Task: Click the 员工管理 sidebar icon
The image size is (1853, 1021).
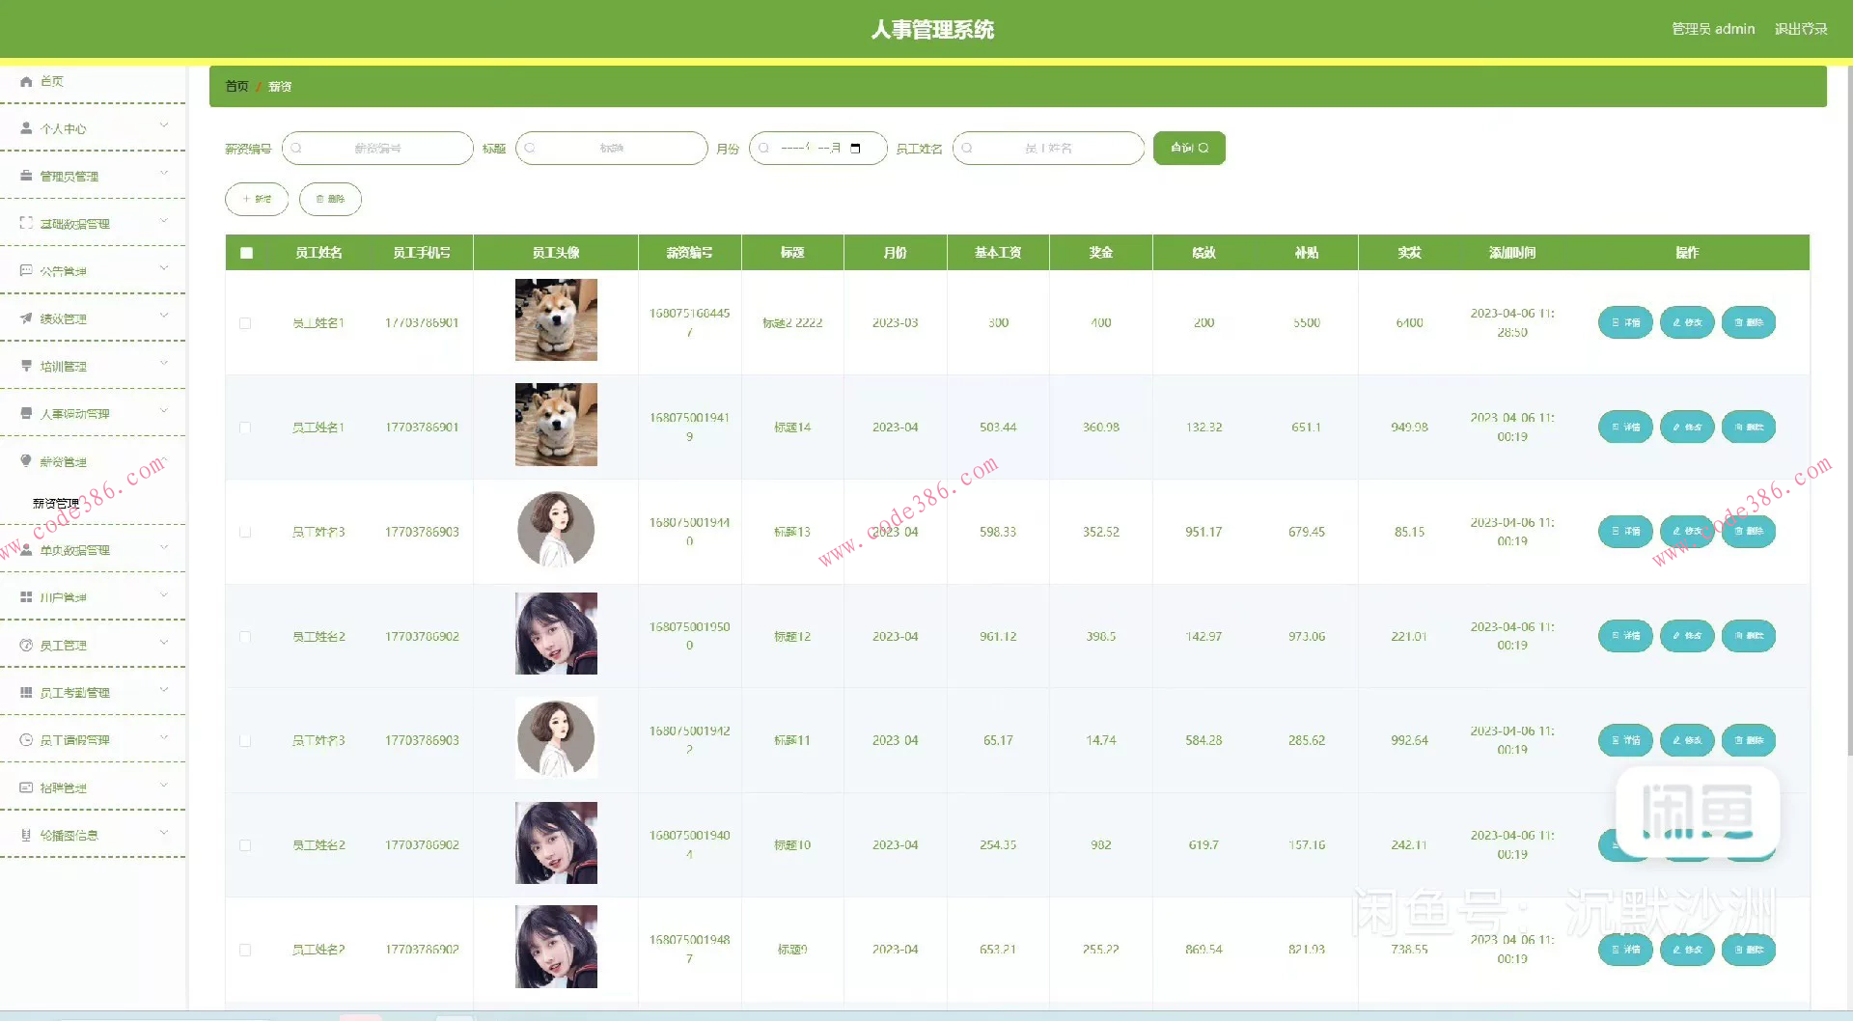Action: [x=26, y=645]
